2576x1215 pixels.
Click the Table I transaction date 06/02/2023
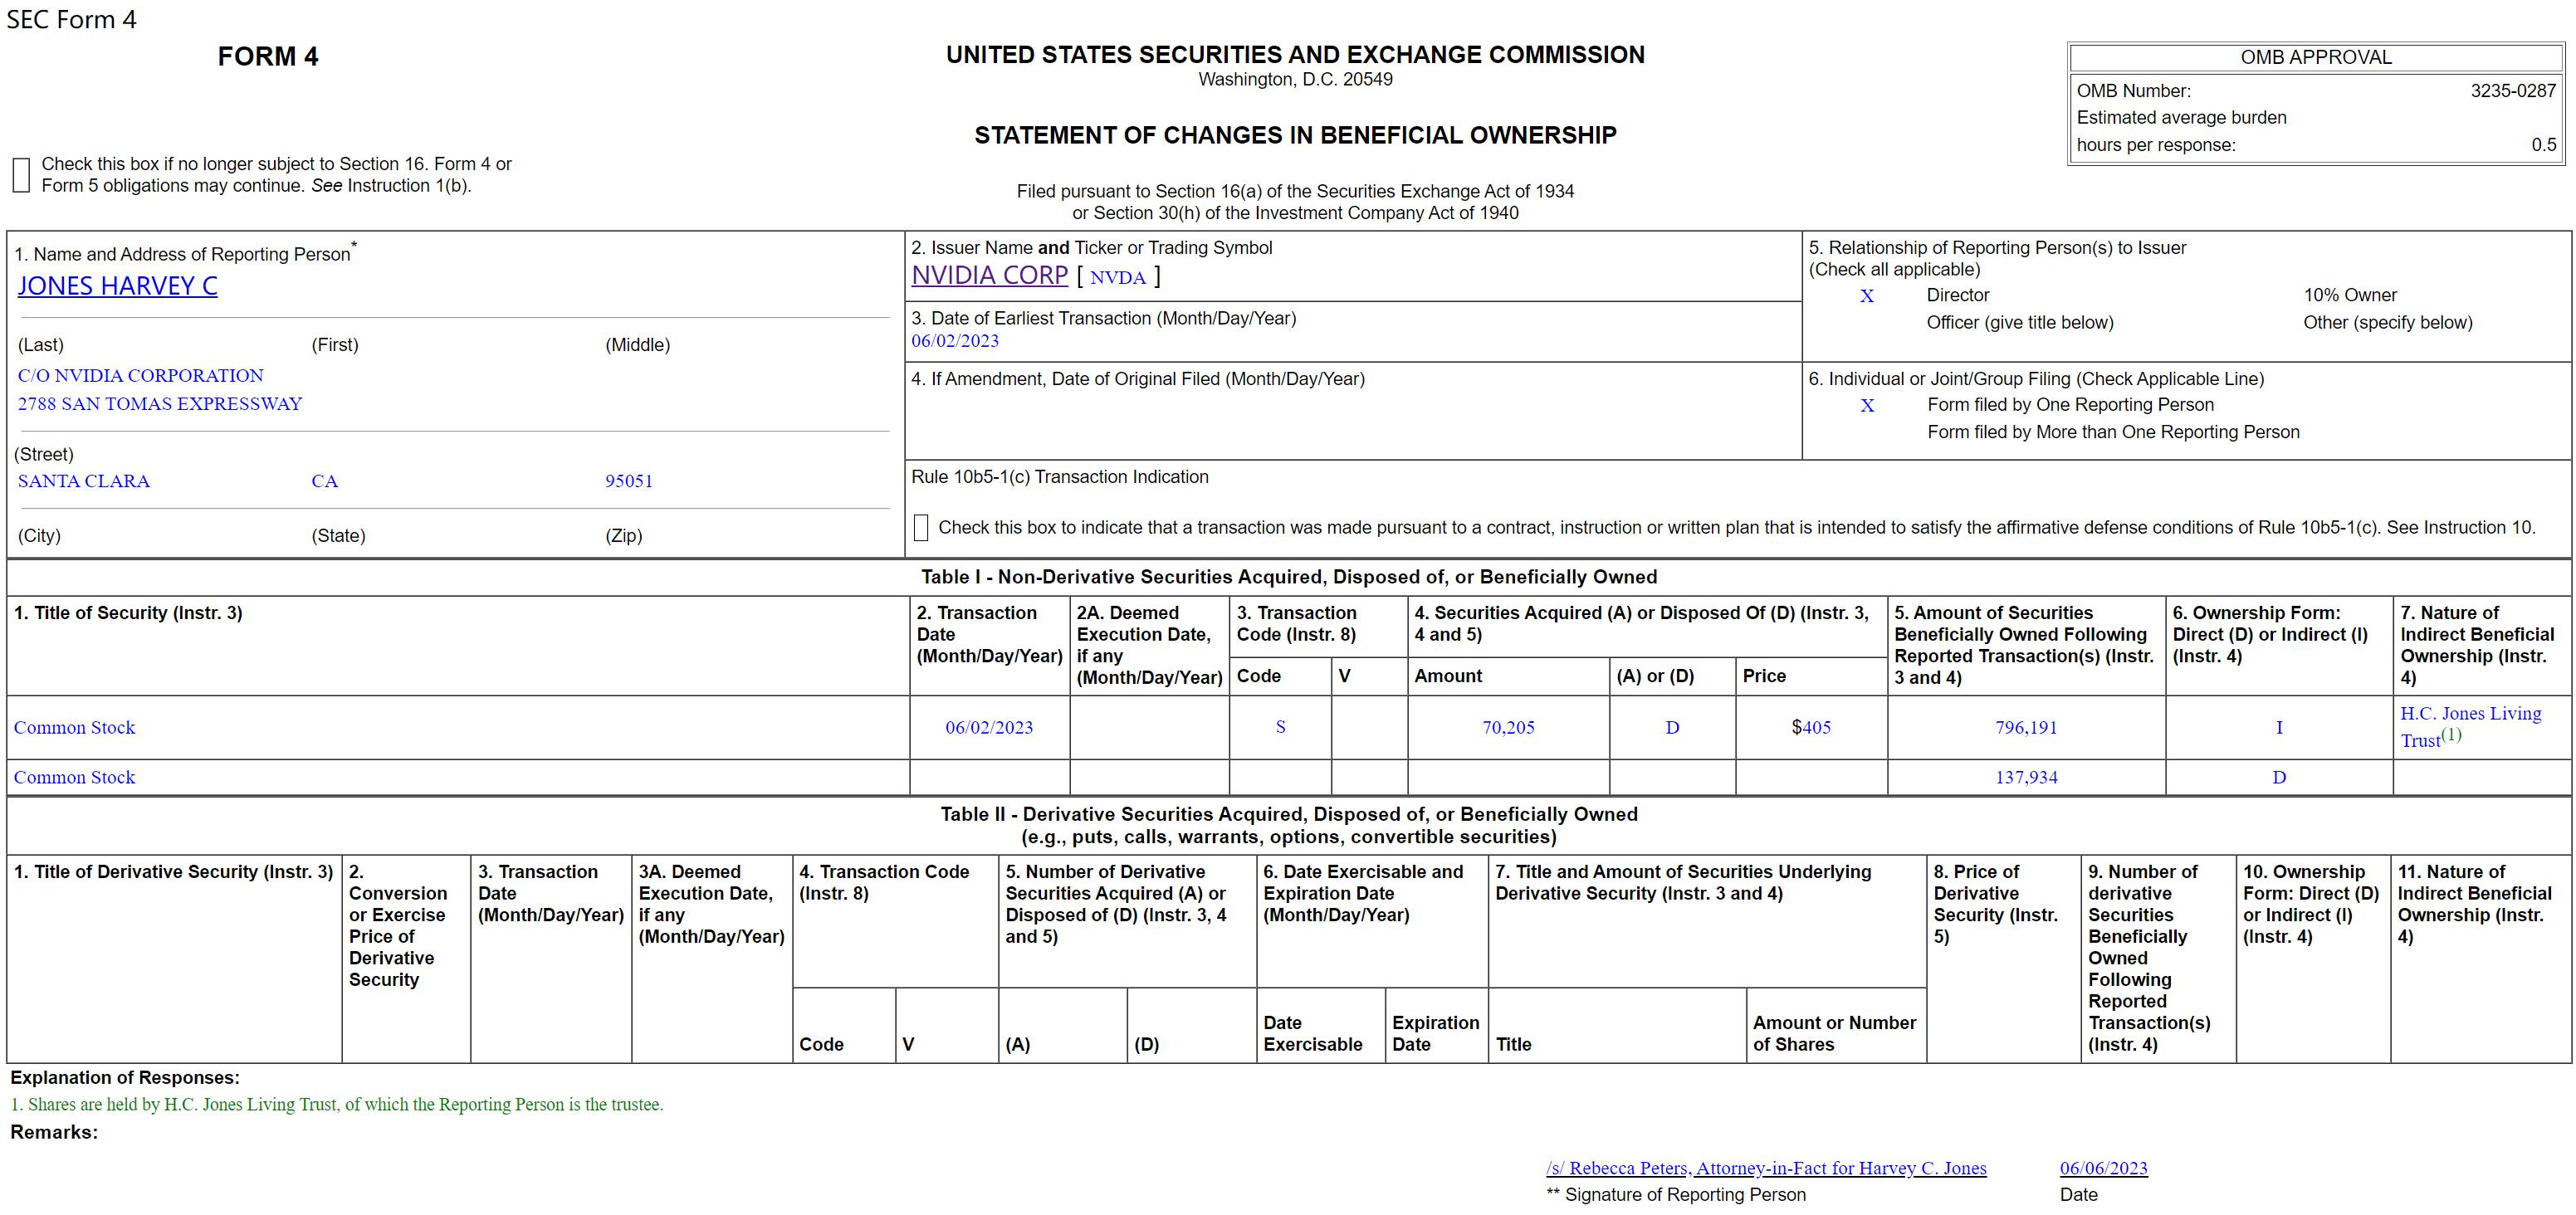(x=989, y=728)
